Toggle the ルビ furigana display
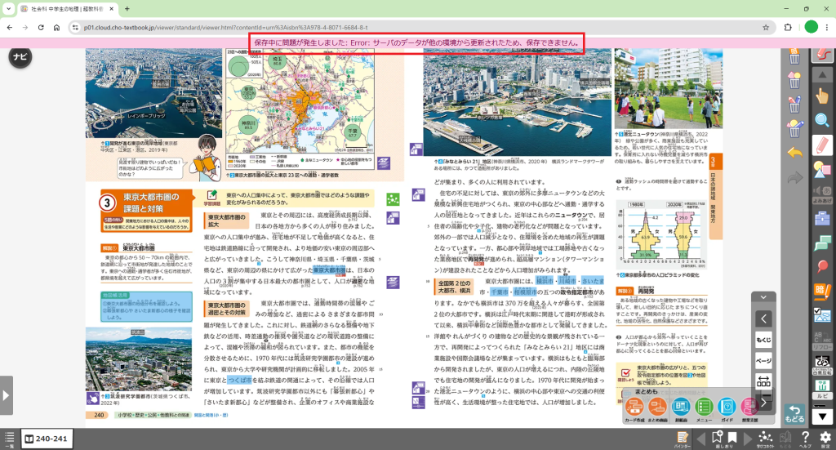This screenshot has height=450, width=836. (x=822, y=389)
